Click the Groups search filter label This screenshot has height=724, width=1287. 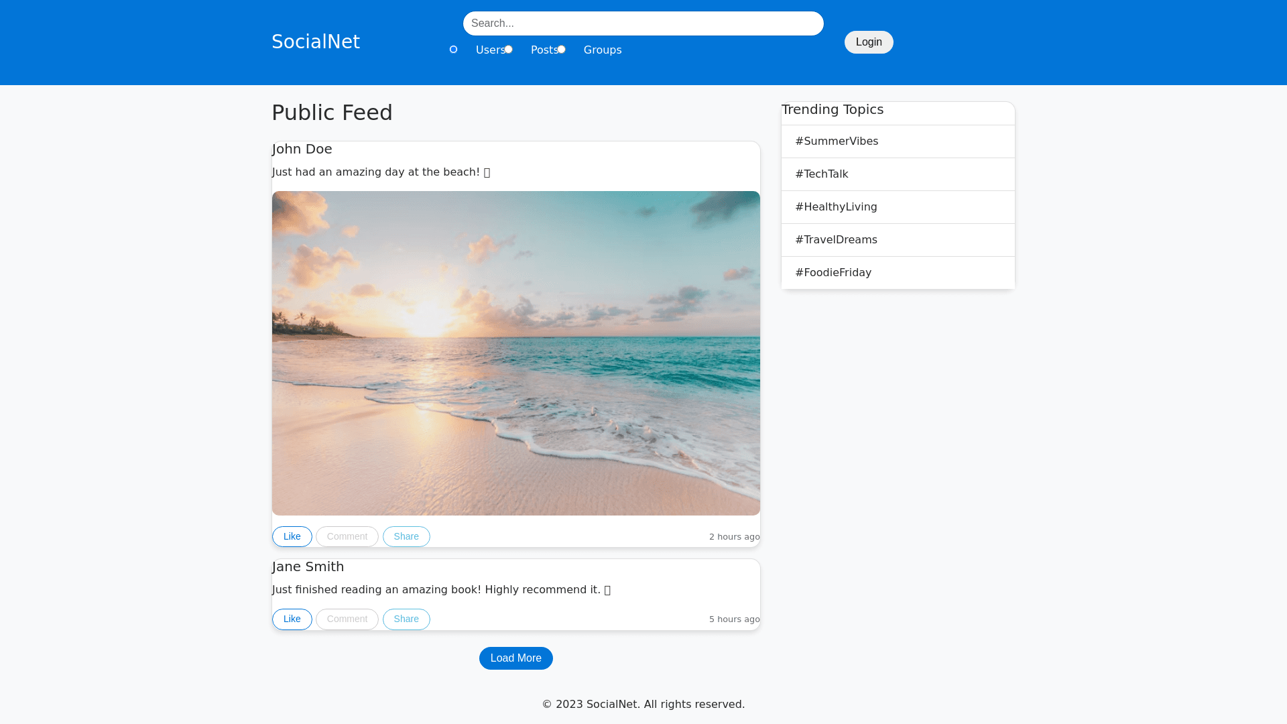pyautogui.click(x=602, y=50)
